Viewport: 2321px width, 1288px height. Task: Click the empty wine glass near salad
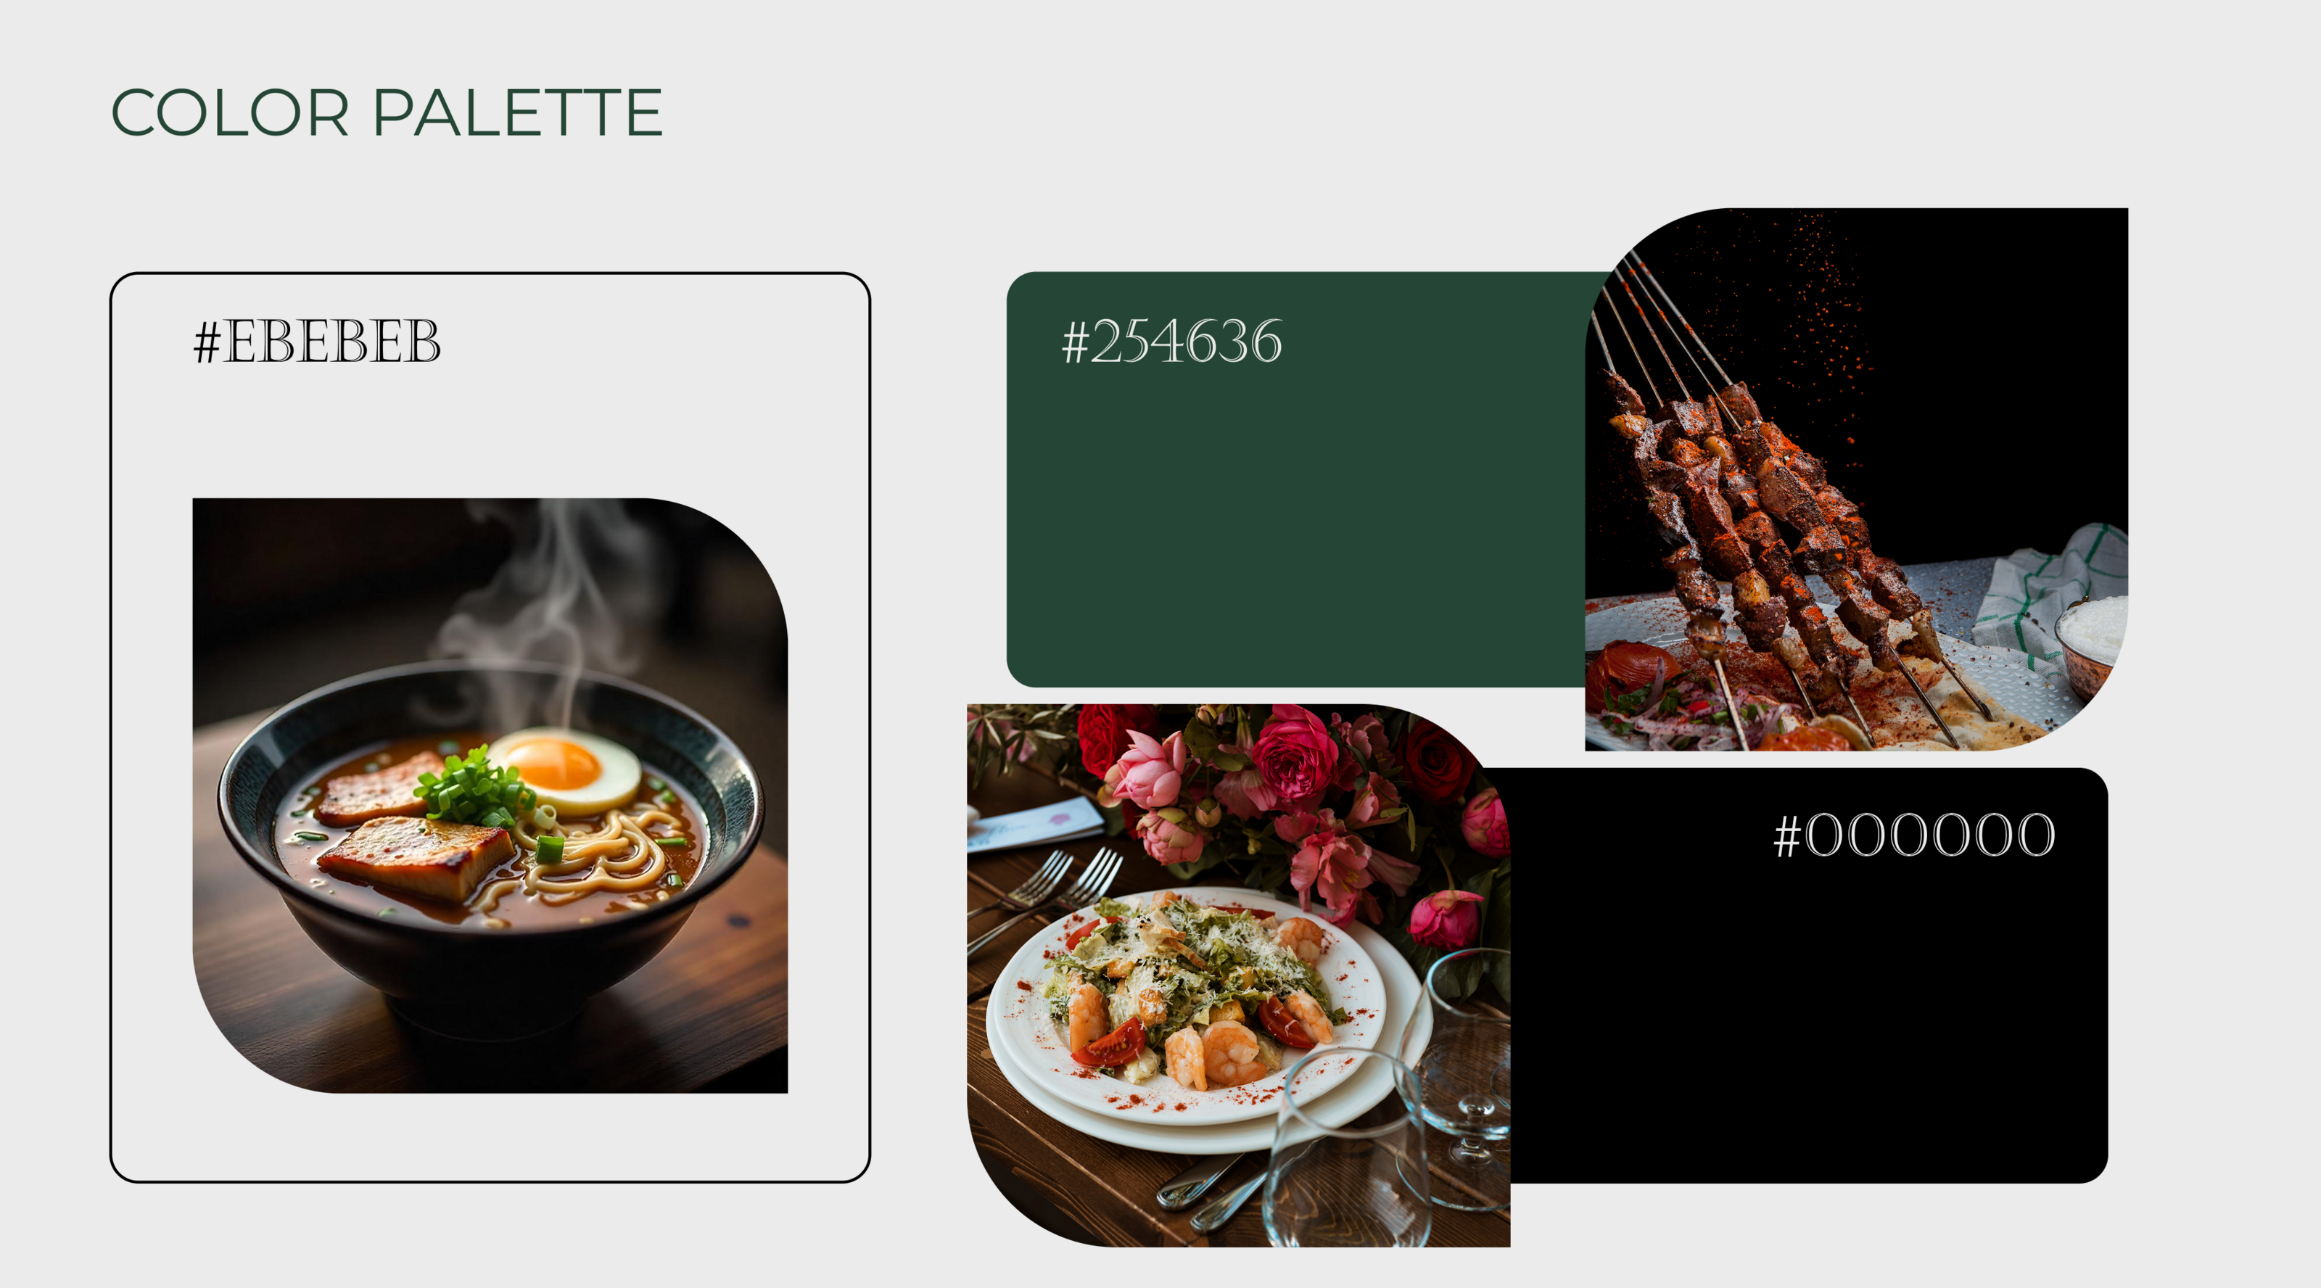coord(1347,1148)
